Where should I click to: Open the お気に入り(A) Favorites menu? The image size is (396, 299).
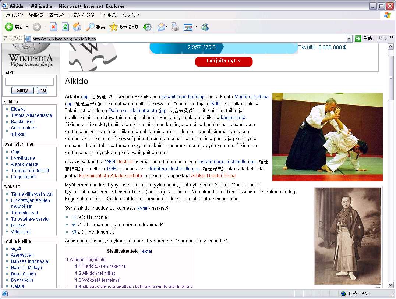pyautogui.click(x=82, y=15)
